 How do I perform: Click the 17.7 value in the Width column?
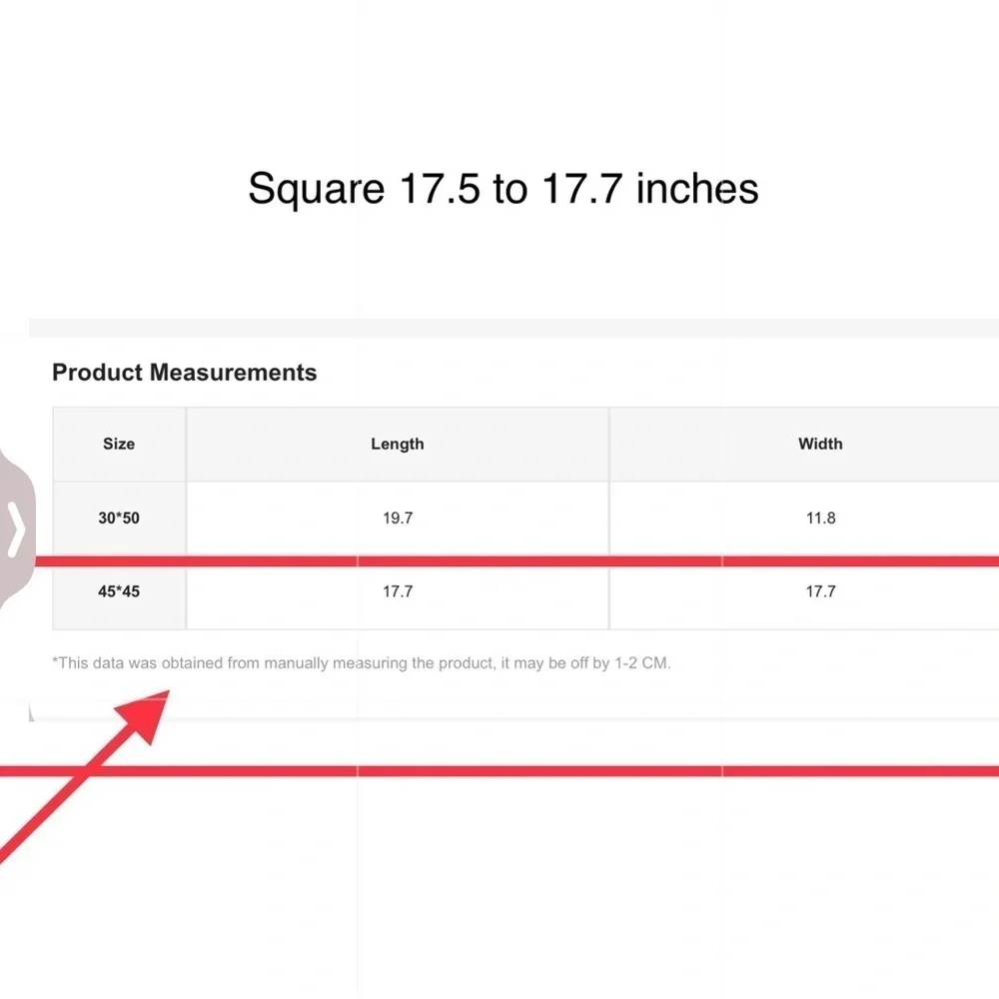820,591
